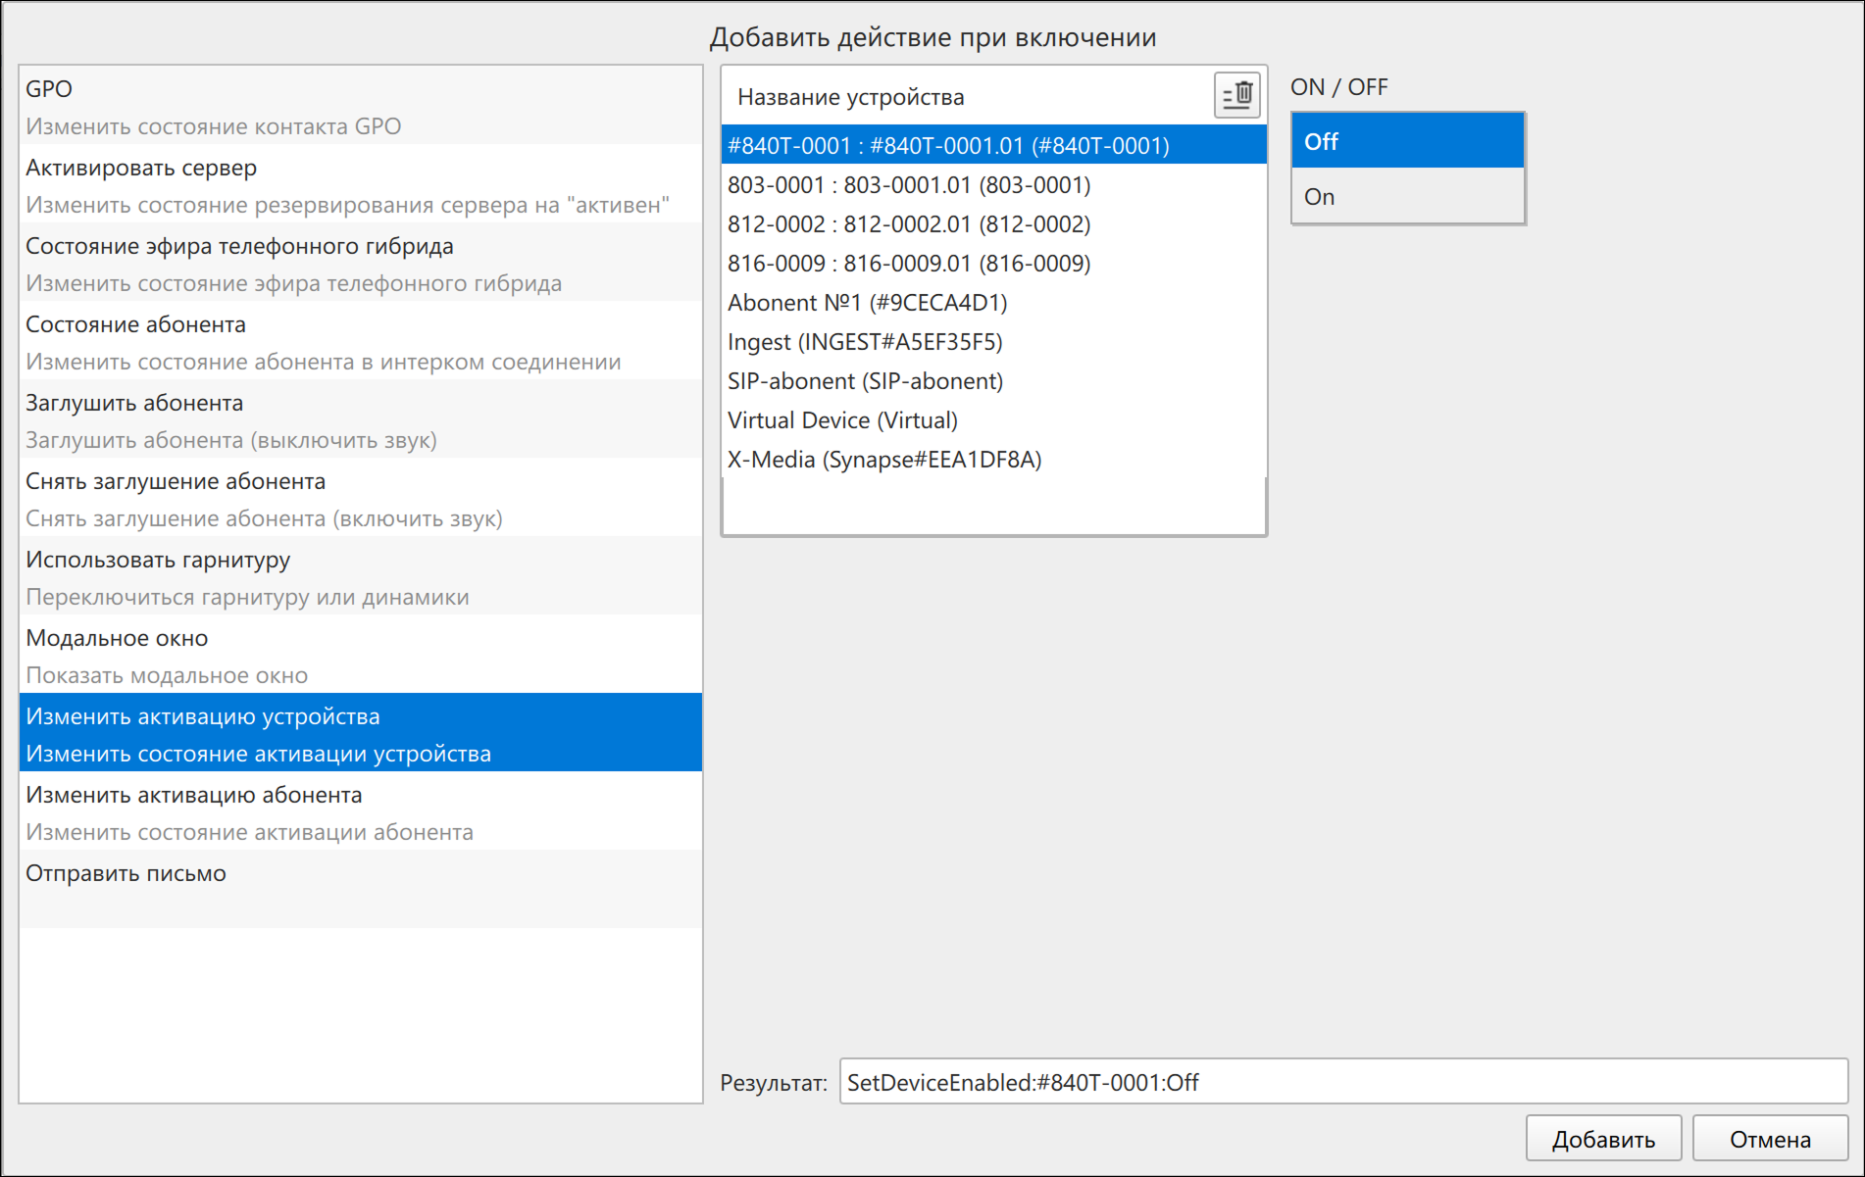Choose Модальное окно action

(361, 655)
